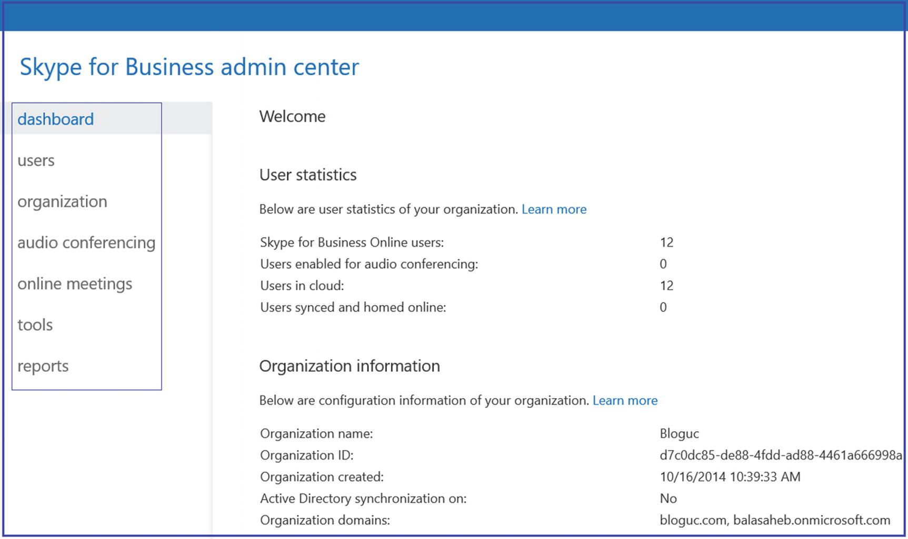Click the Users in cloud label

(302, 286)
